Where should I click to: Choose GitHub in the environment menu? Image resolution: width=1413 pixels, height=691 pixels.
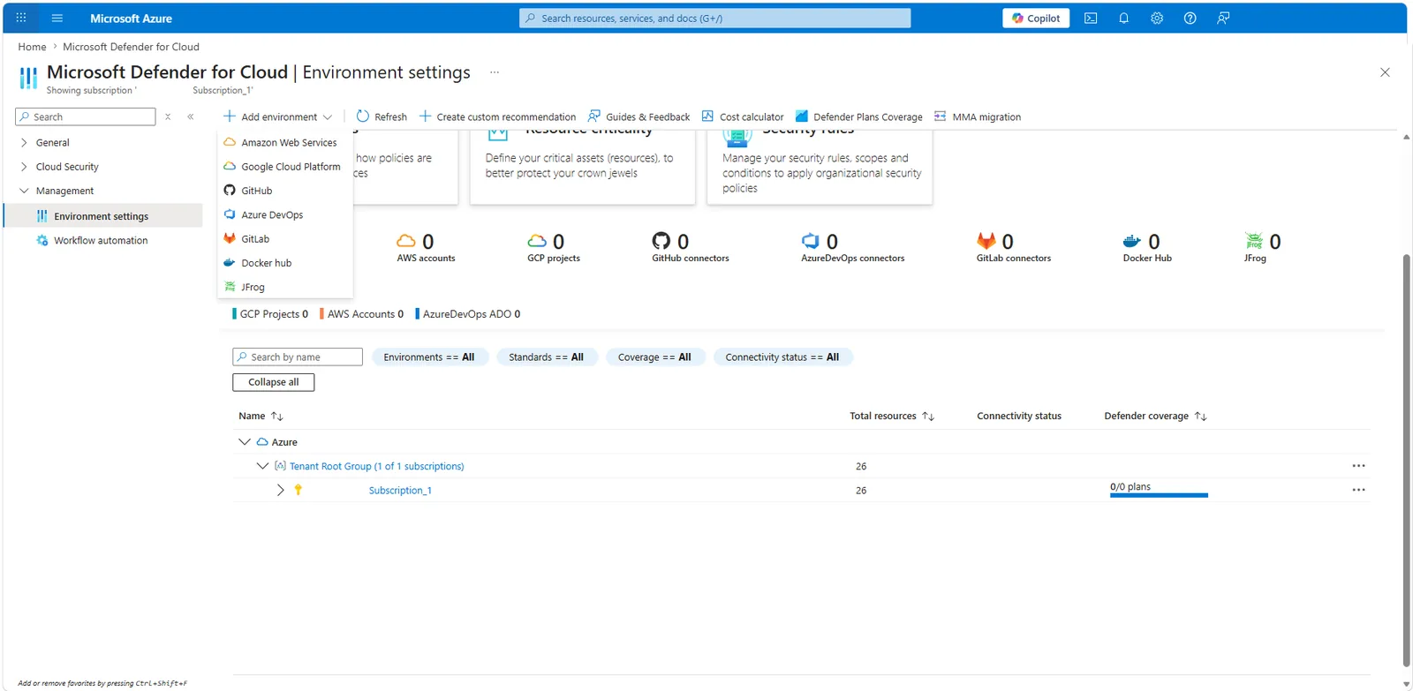coord(284,191)
